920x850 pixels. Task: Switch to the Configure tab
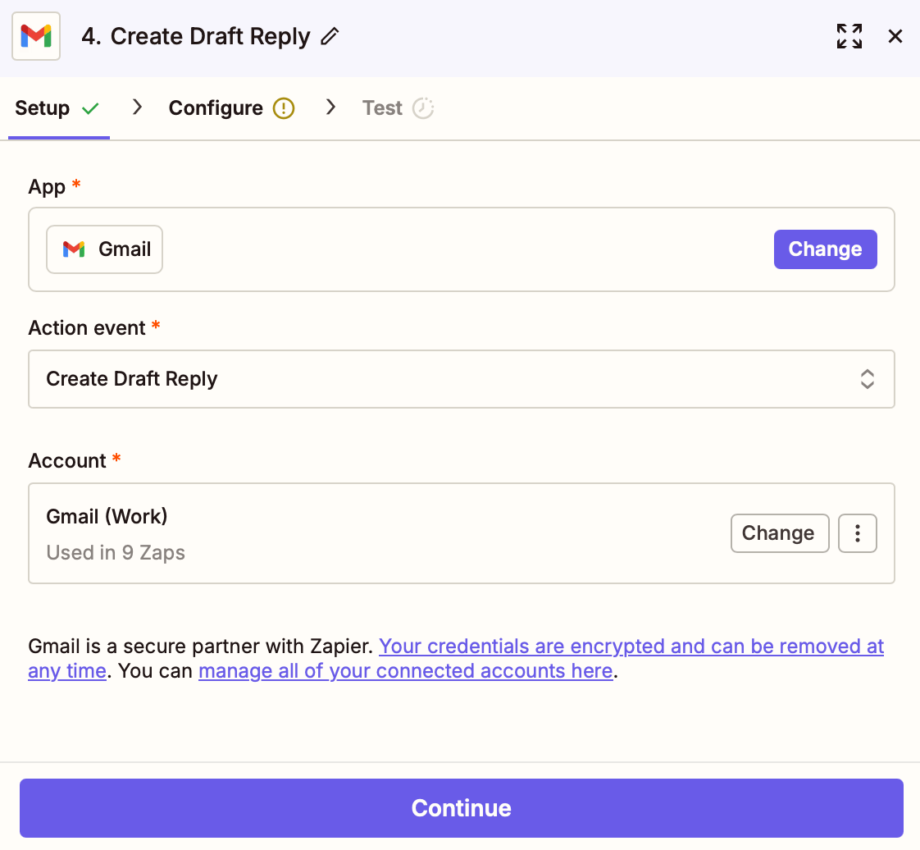coord(231,108)
